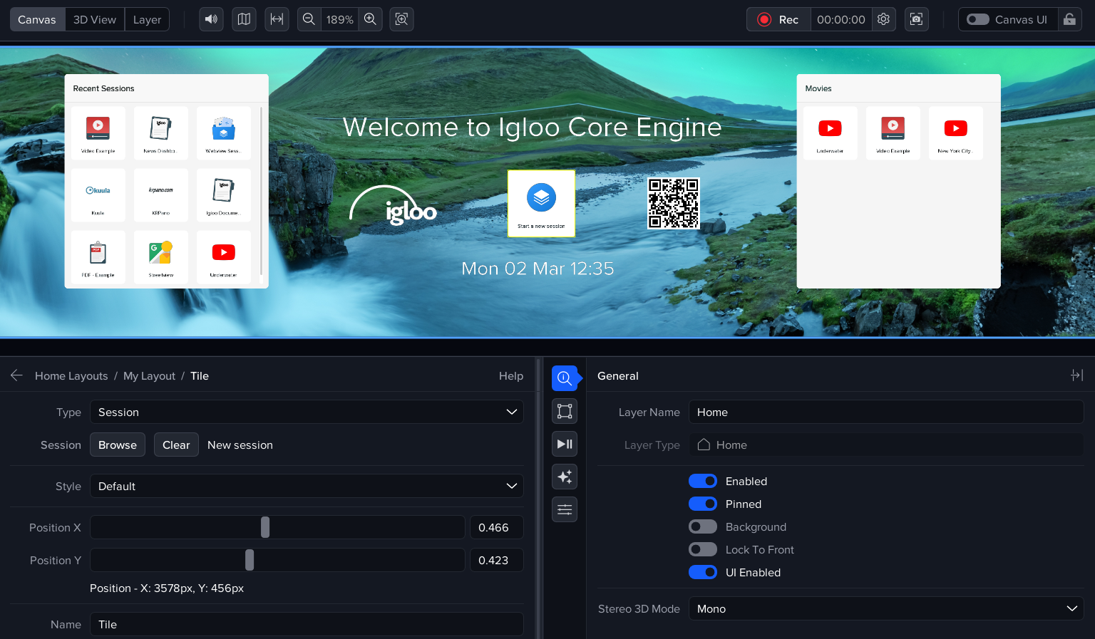This screenshot has height=639, width=1095.
Task: Open the Style dropdown set to Default
Action: [307, 487]
